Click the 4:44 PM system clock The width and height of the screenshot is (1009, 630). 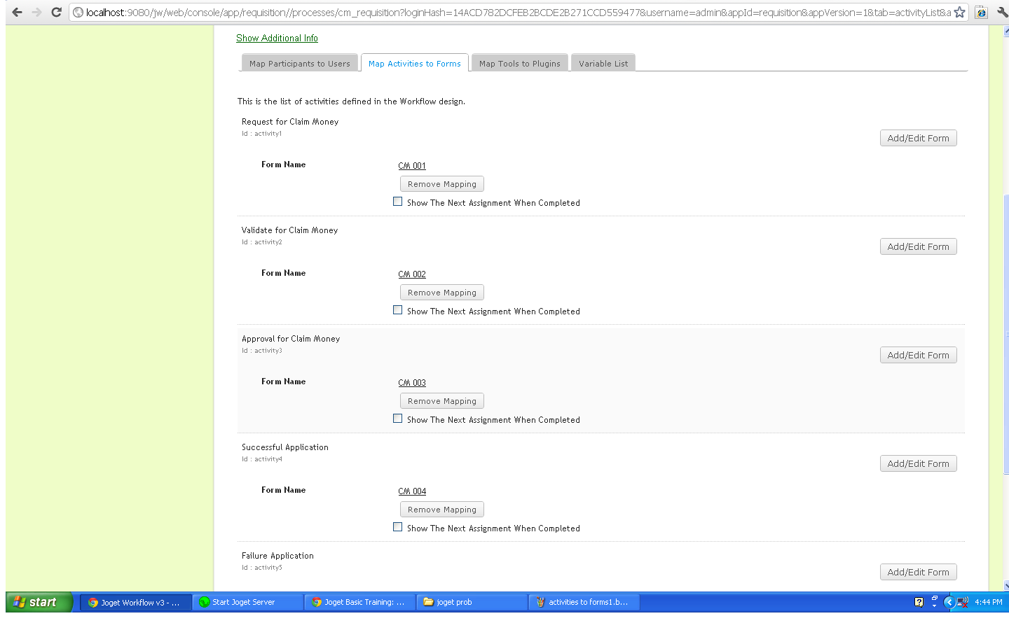point(988,602)
